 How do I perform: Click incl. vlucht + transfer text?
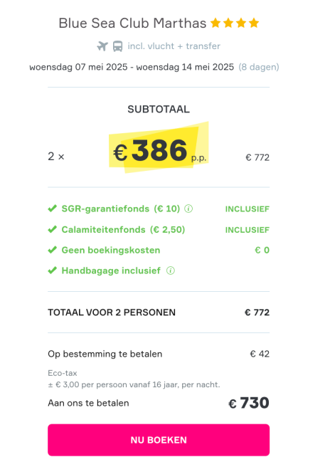174,46
